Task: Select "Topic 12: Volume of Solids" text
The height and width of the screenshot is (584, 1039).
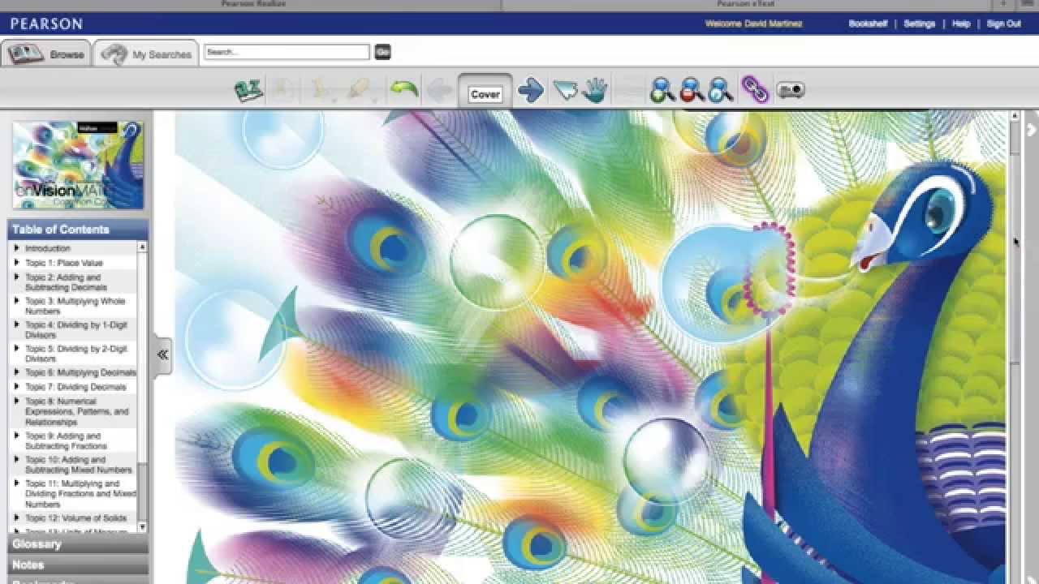Action: coord(75,518)
